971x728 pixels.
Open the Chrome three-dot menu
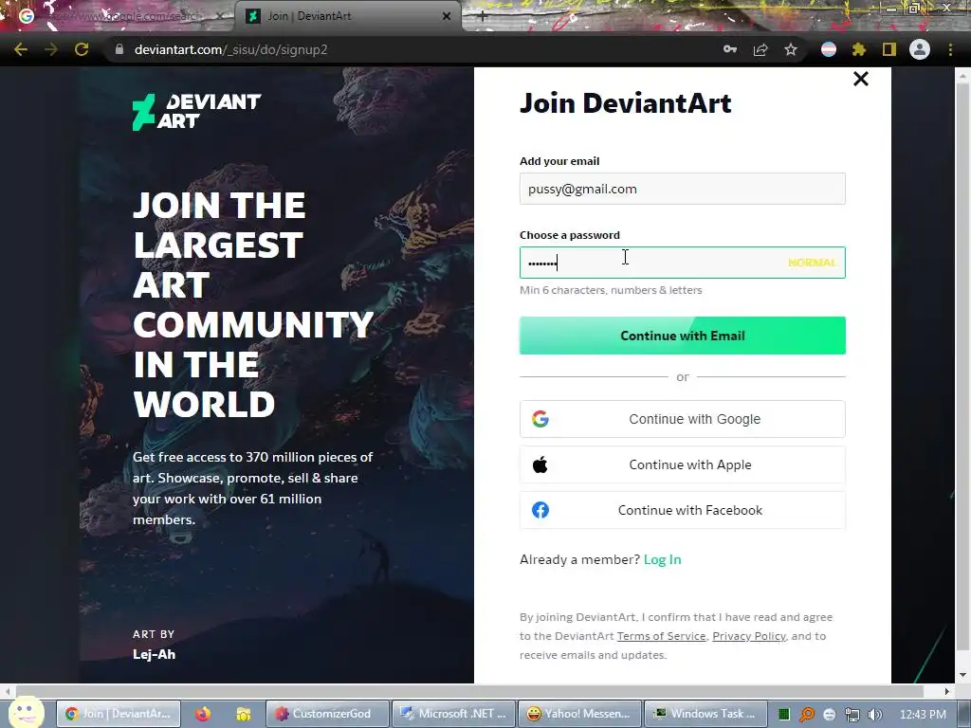950,49
